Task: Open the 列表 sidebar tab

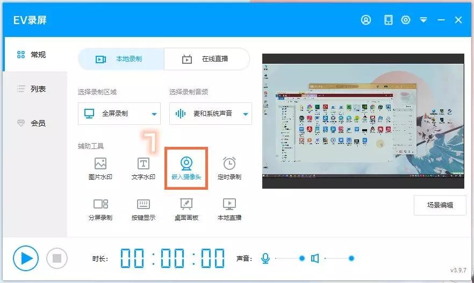Action: (x=35, y=89)
